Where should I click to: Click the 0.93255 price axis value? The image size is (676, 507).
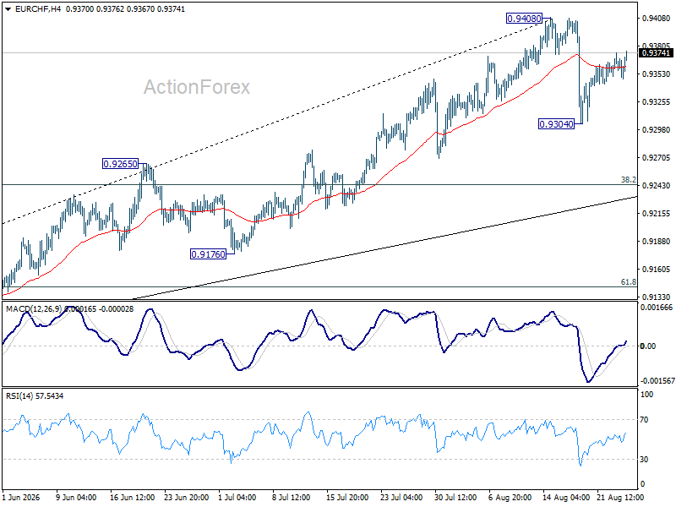657,102
